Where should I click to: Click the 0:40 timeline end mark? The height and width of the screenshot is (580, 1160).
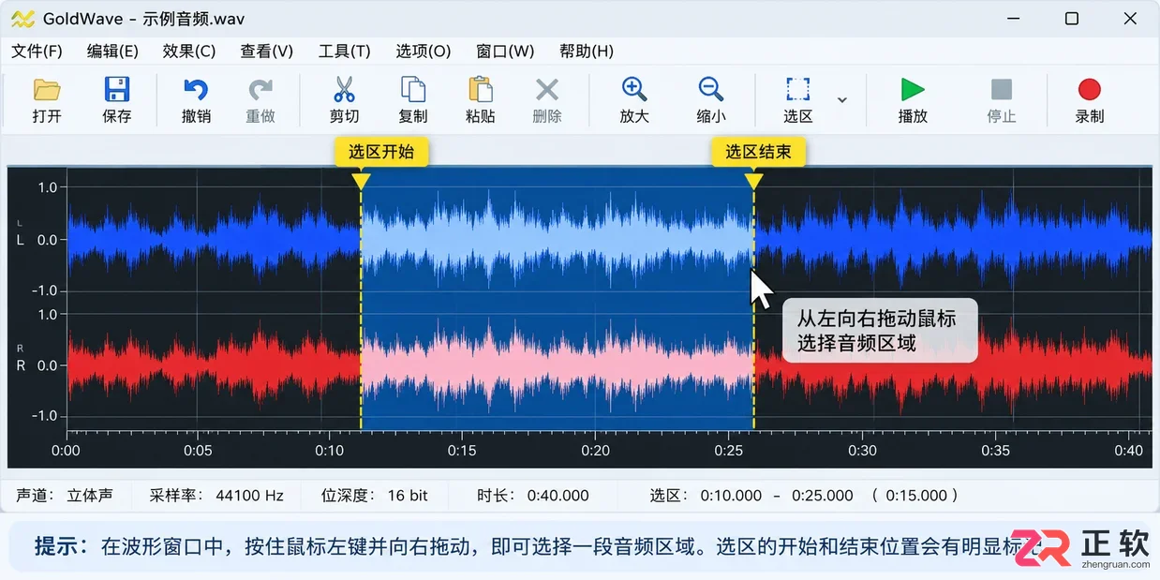pyautogui.click(x=1128, y=451)
